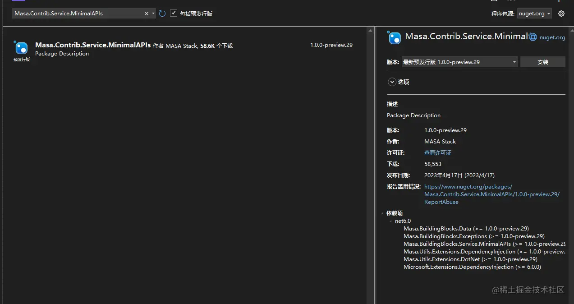Click the Masa.BuildingBlocks.Service.MinimalAPIs dependency entry
Image resolution: width=574 pixels, height=304 pixels.
coord(485,244)
